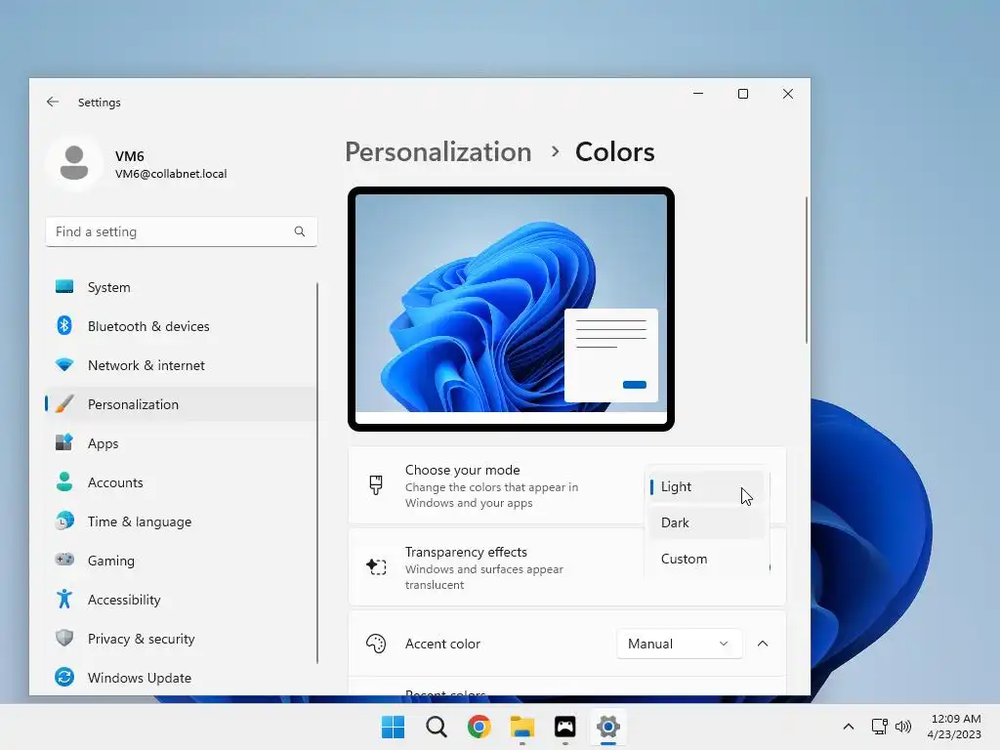Viewport: 1000px width, 750px height.
Task: Click the Personalization breadcrumb link
Action: pyautogui.click(x=438, y=151)
